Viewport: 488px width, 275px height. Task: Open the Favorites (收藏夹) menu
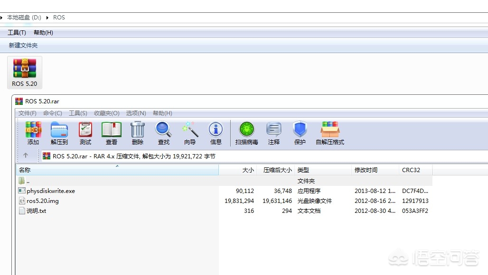point(107,113)
